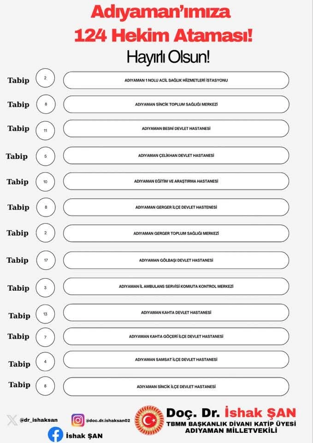Select Adıyaman Samsat İlçe Devlet Hastanesi box

click(176, 359)
